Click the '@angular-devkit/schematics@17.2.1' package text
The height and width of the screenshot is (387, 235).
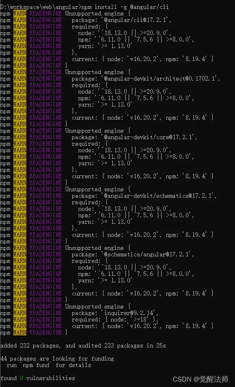158,196
